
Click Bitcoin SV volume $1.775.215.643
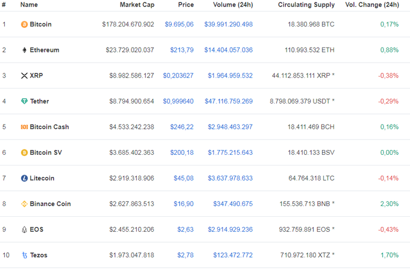coord(230,152)
